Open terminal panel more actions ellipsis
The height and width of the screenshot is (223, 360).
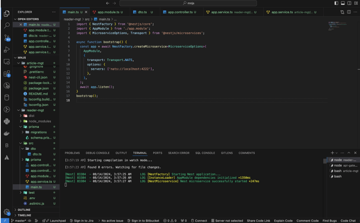pyautogui.click(x=342, y=153)
